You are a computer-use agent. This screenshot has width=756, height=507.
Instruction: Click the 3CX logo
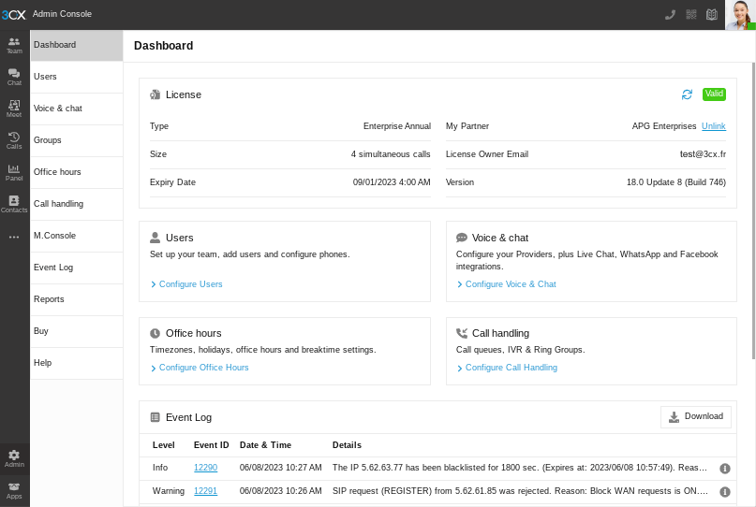click(x=13, y=15)
